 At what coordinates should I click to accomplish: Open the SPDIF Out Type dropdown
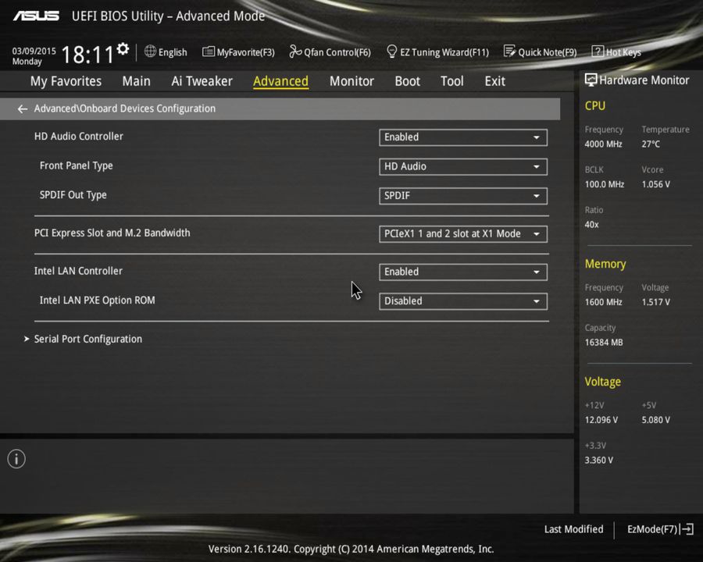point(462,196)
